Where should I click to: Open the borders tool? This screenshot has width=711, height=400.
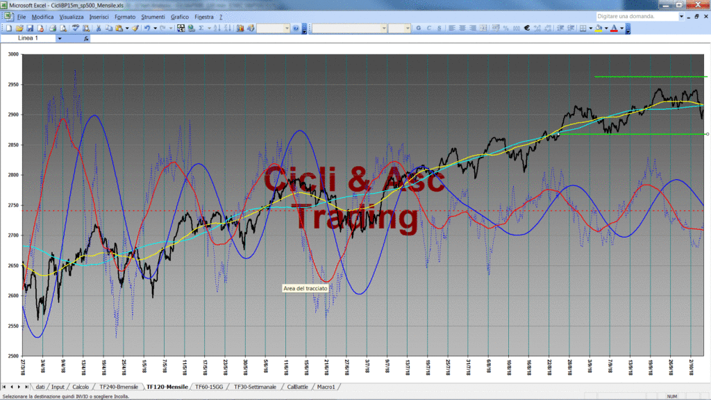click(583, 28)
